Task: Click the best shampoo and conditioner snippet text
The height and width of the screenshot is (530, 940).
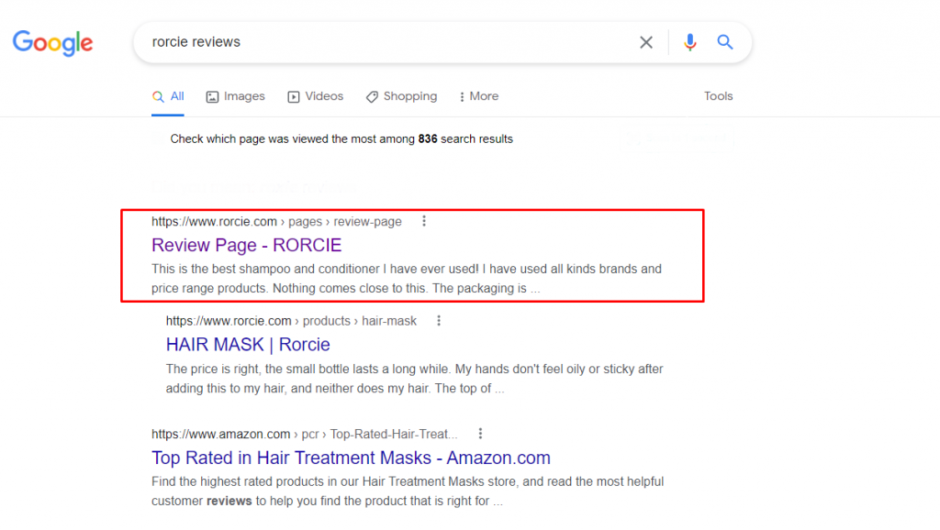Action: pyautogui.click(x=407, y=279)
